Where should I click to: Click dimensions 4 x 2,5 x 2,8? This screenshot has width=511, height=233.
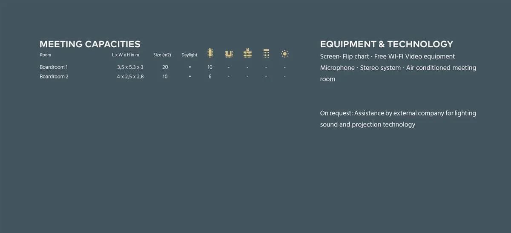[130, 77]
